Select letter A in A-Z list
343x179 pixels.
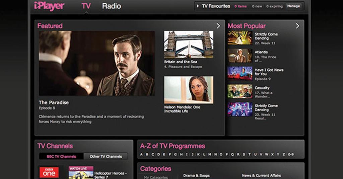(141, 154)
